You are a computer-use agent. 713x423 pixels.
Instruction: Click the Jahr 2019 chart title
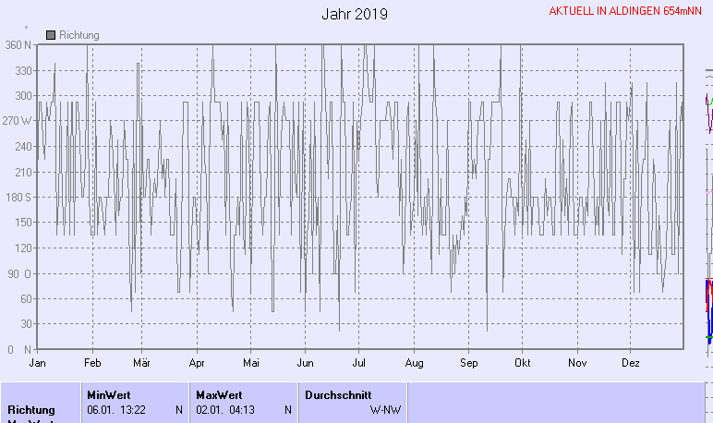[x=355, y=15]
